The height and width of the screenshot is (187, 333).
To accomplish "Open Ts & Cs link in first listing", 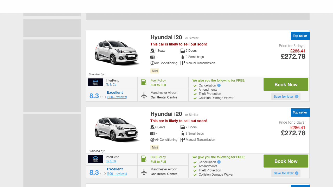I will click(x=111, y=85).
